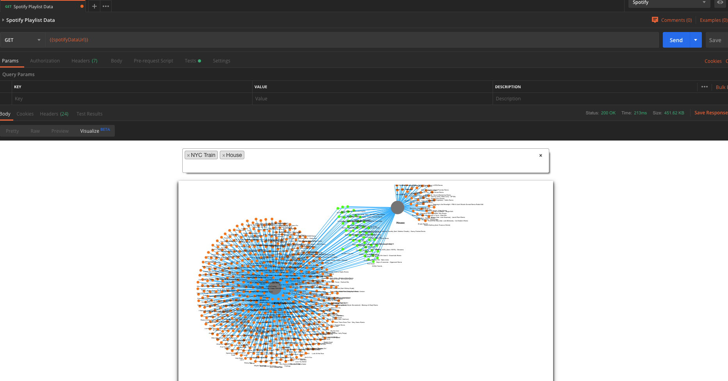Click the environment quick look eye icon
The height and width of the screenshot is (381, 728).
720,2
